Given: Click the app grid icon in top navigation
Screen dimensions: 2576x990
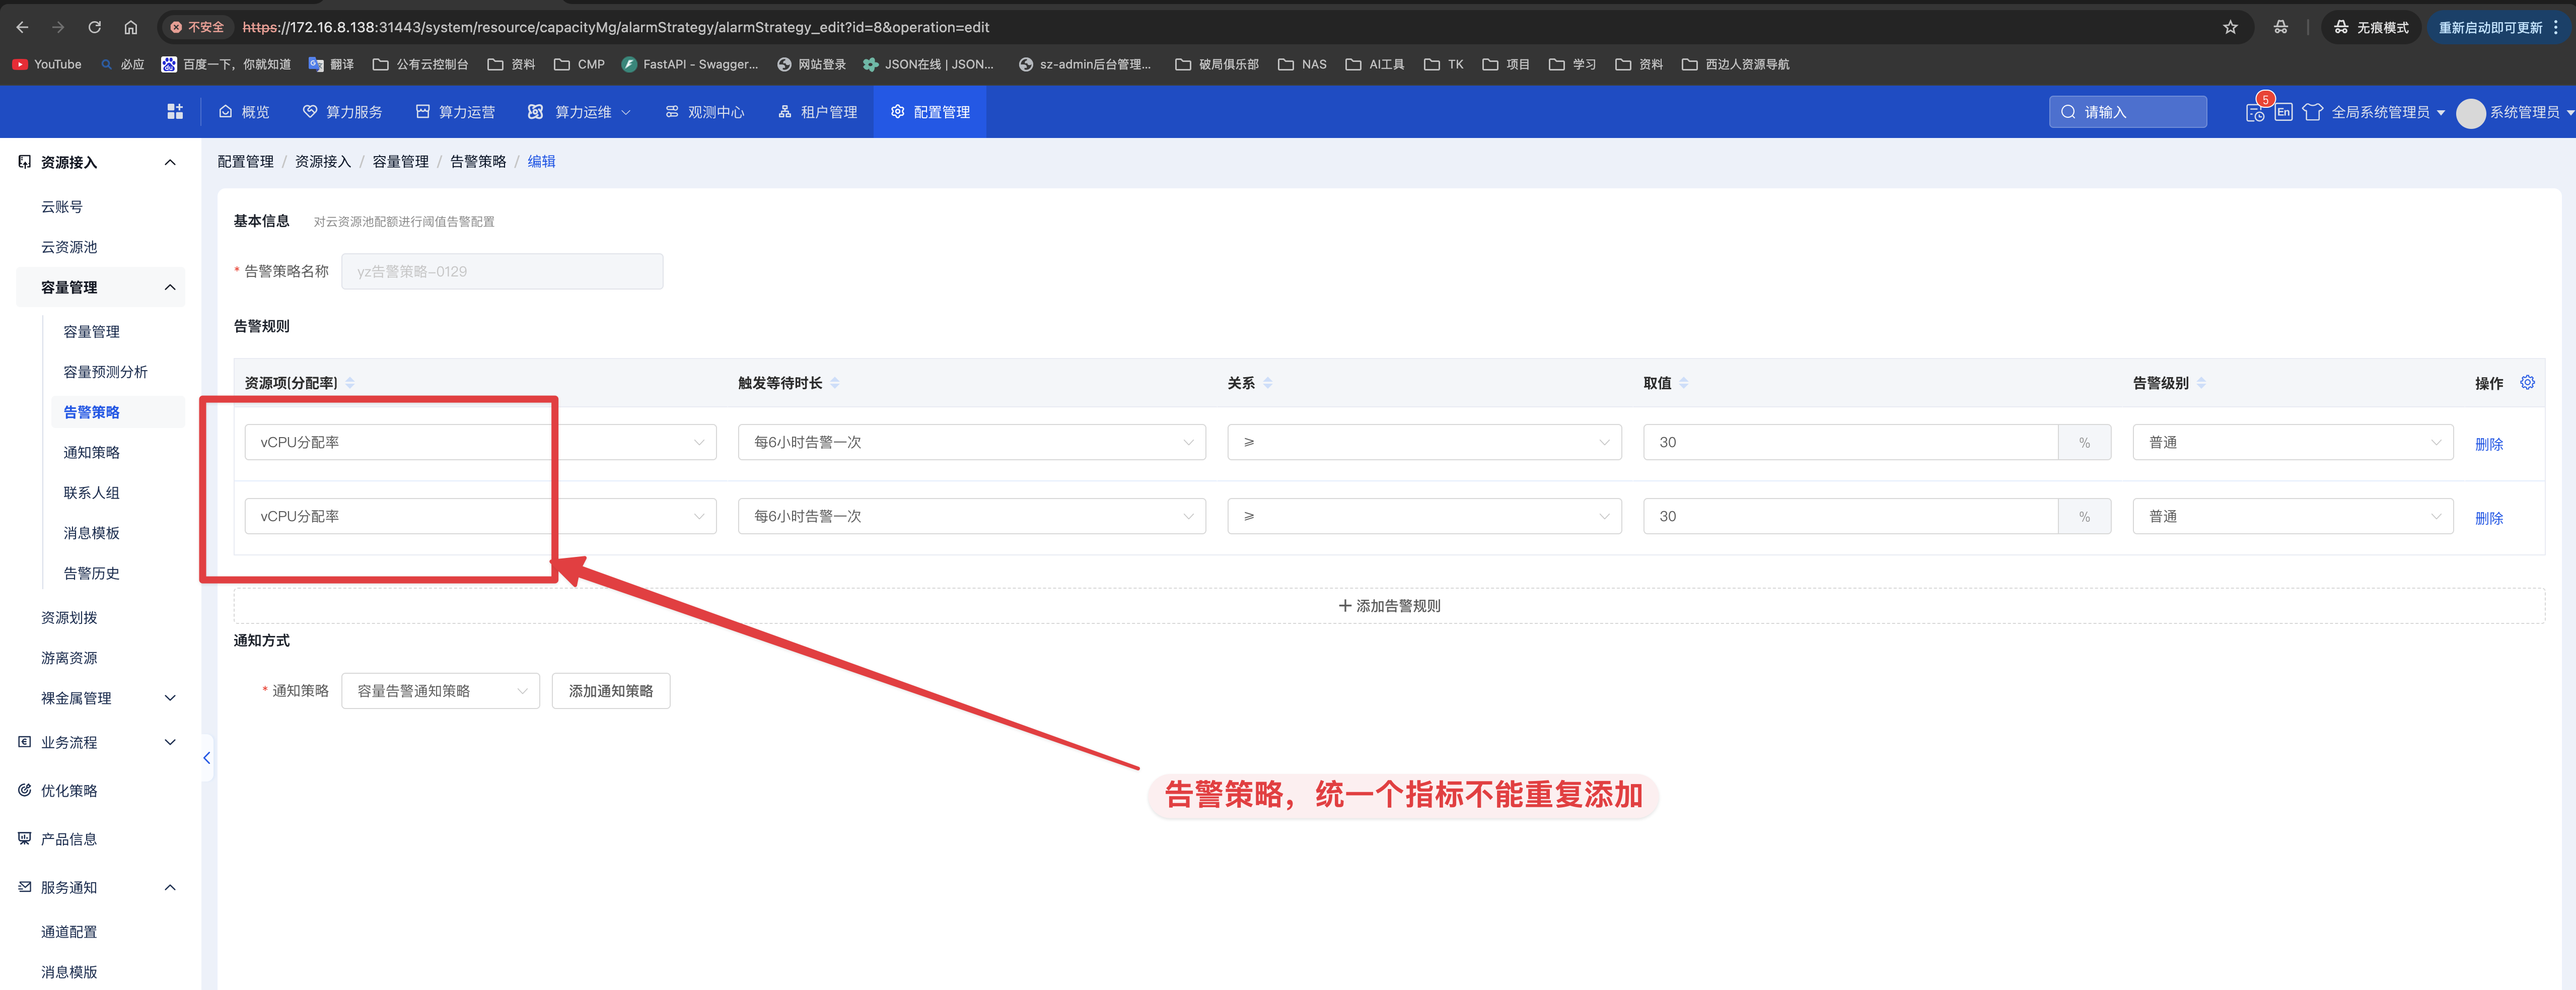Looking at the screenshot, I should point(175,112).
